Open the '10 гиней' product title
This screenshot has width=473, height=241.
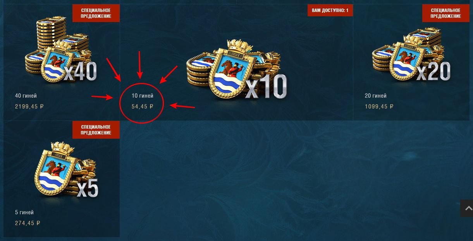(142, 96)
